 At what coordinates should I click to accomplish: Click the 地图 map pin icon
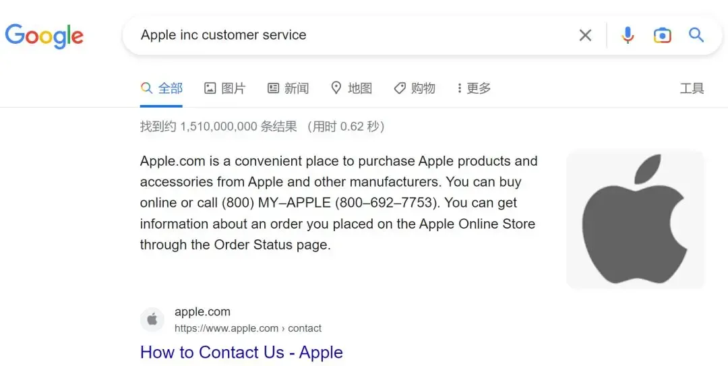[x=336, y=88]
